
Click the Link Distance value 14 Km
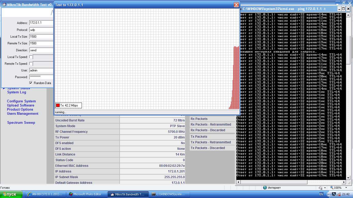tap(180, 154)
